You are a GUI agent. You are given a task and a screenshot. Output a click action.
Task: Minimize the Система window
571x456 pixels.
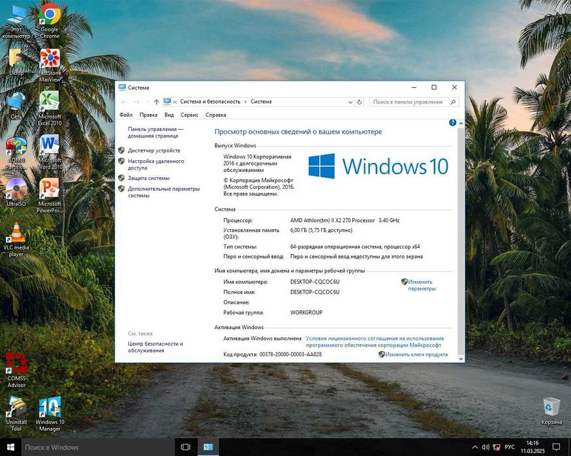[414, 87]
